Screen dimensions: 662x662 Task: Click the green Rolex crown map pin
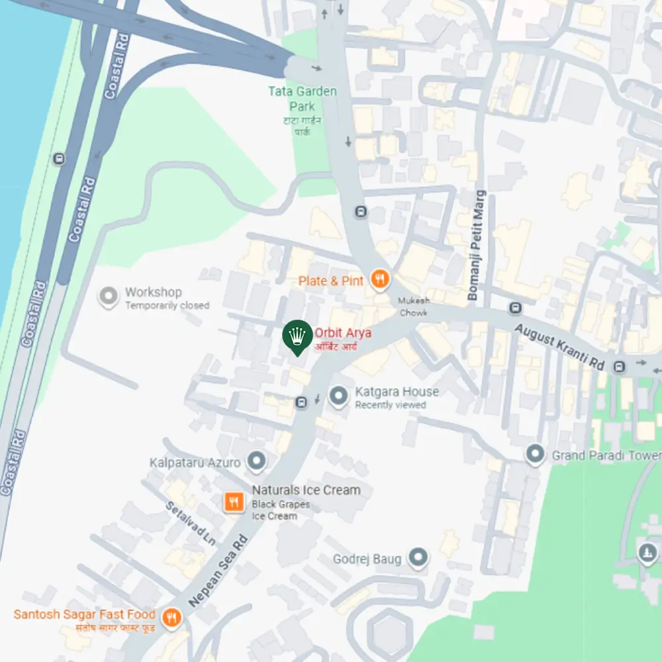298,338
